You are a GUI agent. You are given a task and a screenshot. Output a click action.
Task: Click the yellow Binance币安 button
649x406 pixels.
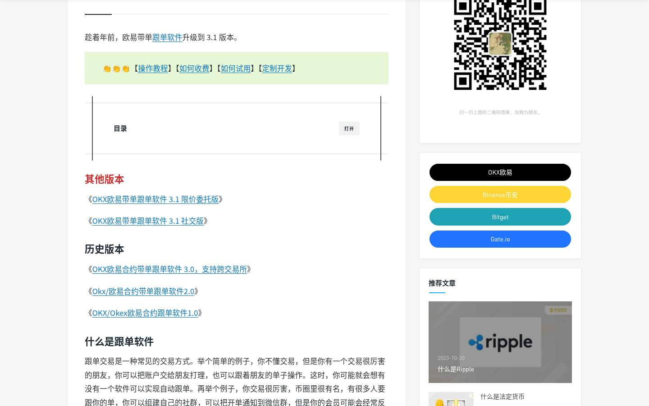500,195
